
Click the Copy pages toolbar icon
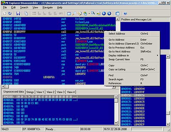pos(26,13)
